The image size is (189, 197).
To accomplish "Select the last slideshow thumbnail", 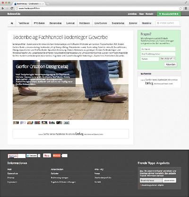I will click(67, 123).
